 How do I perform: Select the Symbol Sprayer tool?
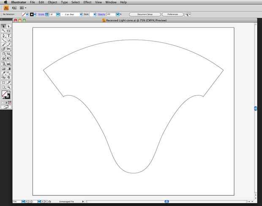[3, 63]
